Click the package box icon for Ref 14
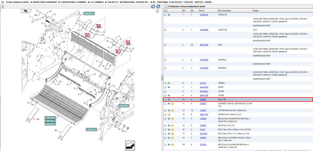Image resolution: width=313 pixels, height=151 pixels. pyautogui.click(x=172, y=119)
